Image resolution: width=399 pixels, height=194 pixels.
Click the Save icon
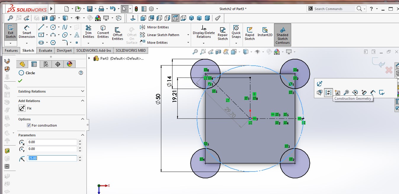pos(89,9)
